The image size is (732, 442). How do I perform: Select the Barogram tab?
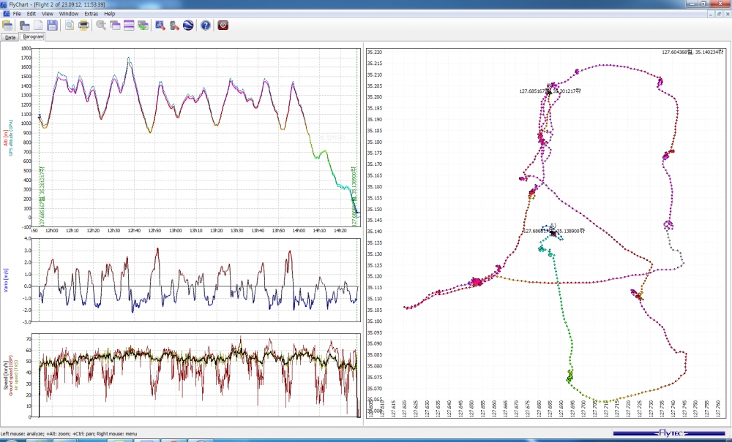pos(32,37)
